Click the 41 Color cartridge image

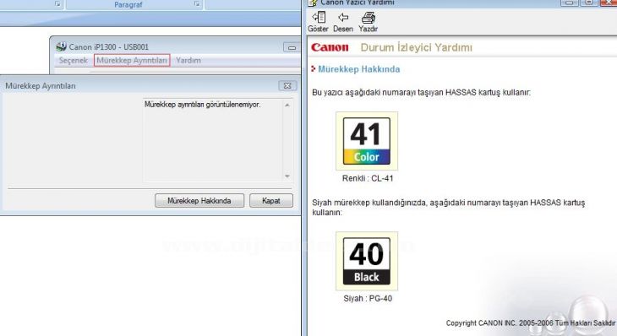pos(367,141)
